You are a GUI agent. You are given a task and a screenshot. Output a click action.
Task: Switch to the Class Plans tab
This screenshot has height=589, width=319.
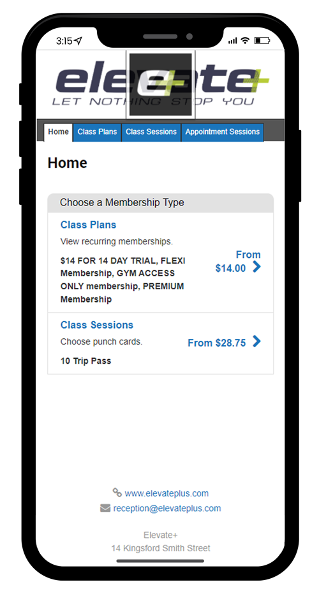98,132
